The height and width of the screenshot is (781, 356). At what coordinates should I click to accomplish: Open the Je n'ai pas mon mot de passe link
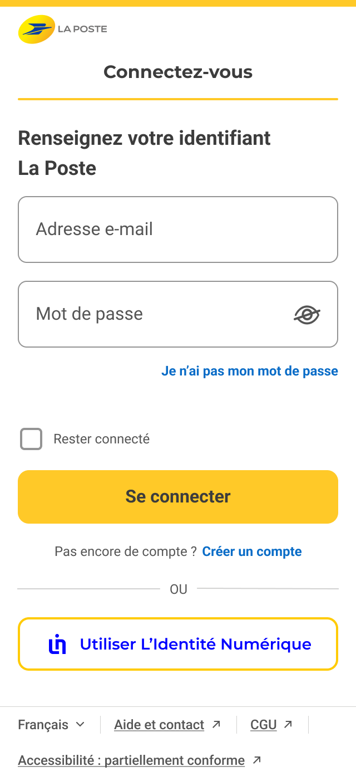click(x=250, y=371)
